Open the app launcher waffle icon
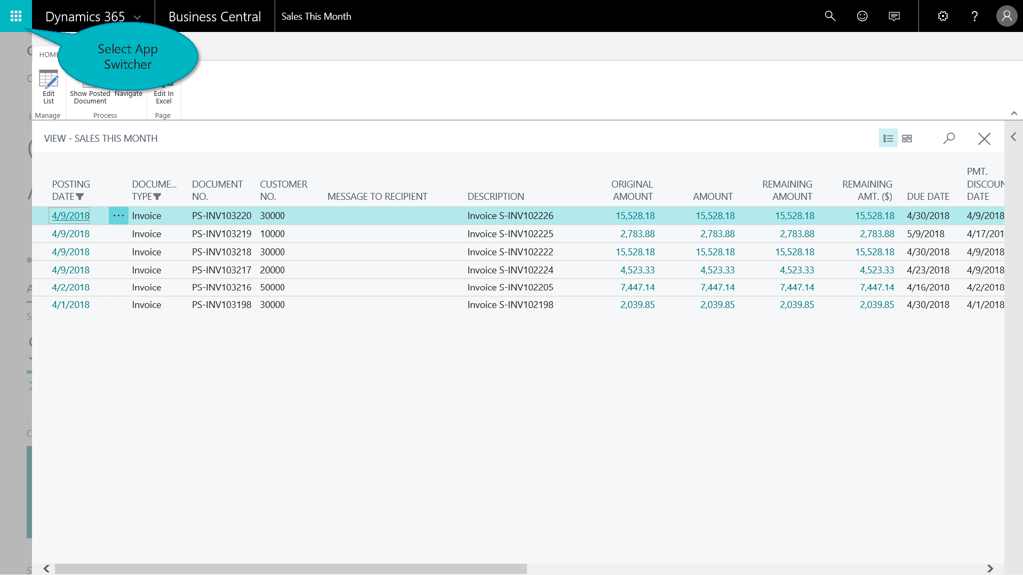This screenshot has height=575, width=1023. click(x=16, y=16)
